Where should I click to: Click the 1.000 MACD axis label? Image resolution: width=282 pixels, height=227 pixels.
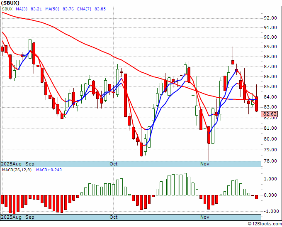pyautogui.click(x=270, y=179)
